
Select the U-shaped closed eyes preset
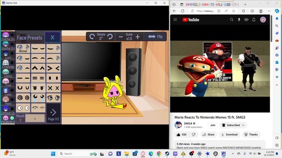coord(23,88)
